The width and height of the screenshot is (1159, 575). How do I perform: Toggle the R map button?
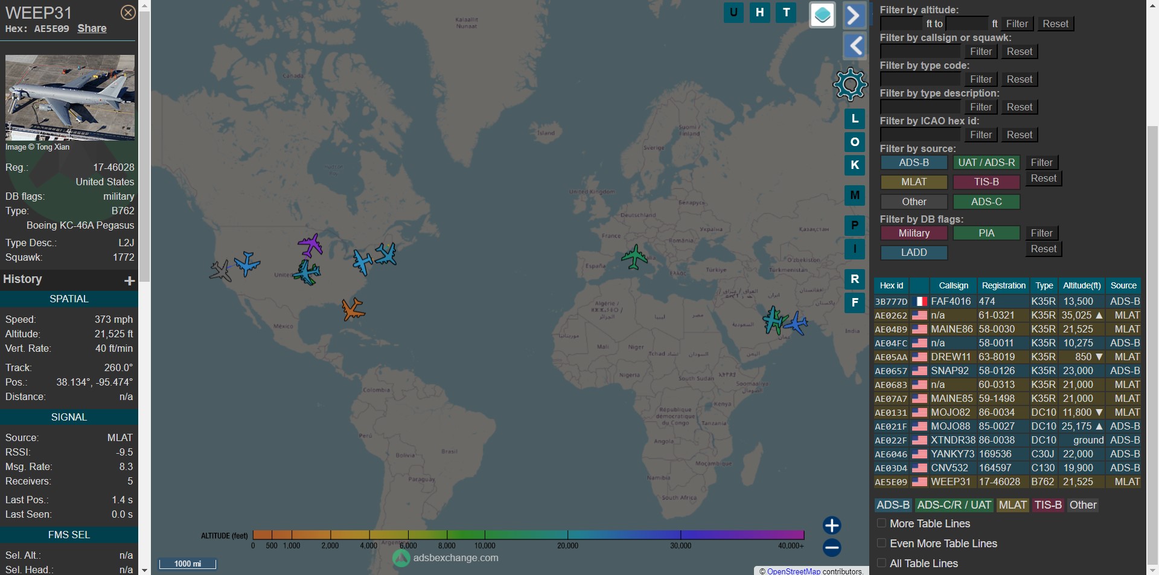click(x=855, y=279)
